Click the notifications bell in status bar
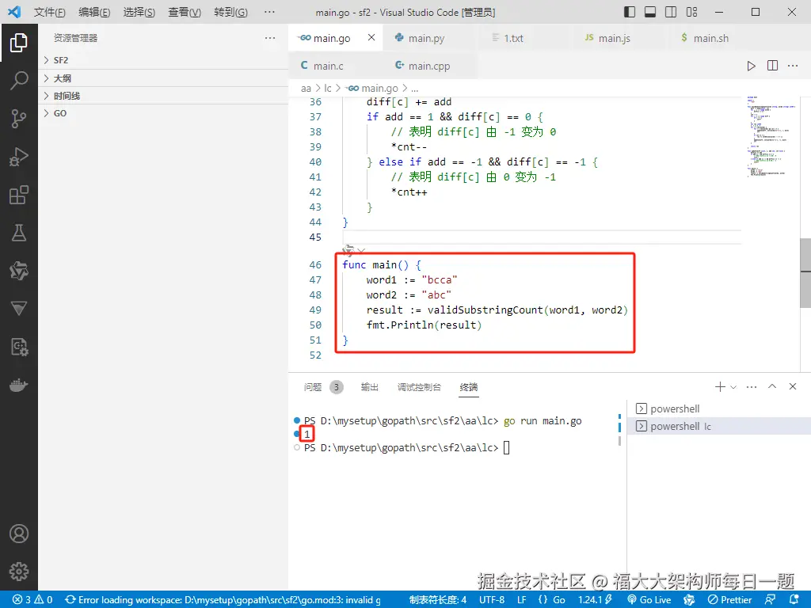811x608 pixels. tap(794, 600)
